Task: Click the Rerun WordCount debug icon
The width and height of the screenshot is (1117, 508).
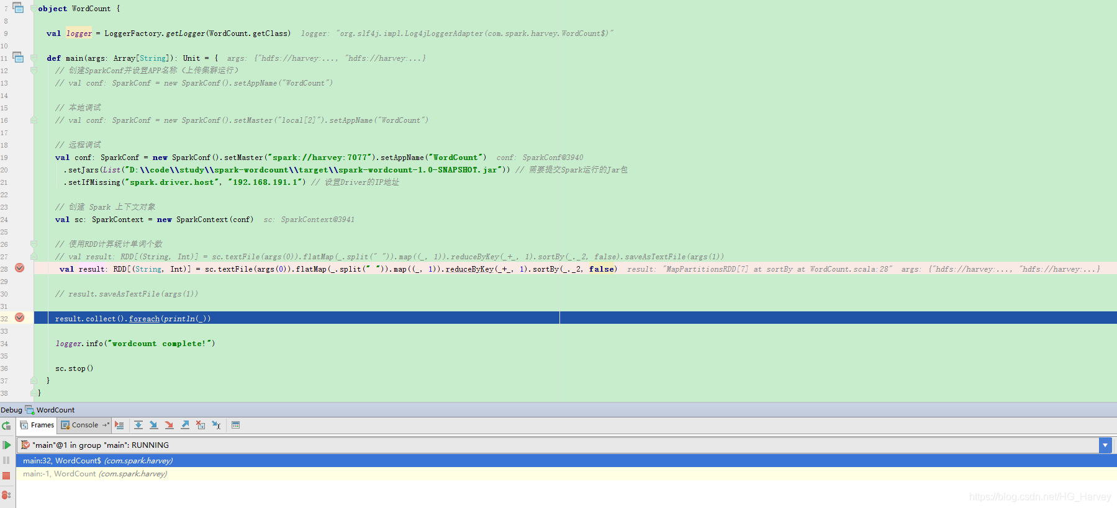Action: coord(6,426)
